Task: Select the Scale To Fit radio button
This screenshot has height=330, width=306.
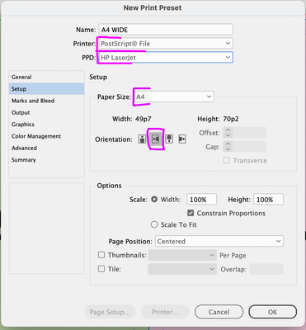Action: click(154, 224)
